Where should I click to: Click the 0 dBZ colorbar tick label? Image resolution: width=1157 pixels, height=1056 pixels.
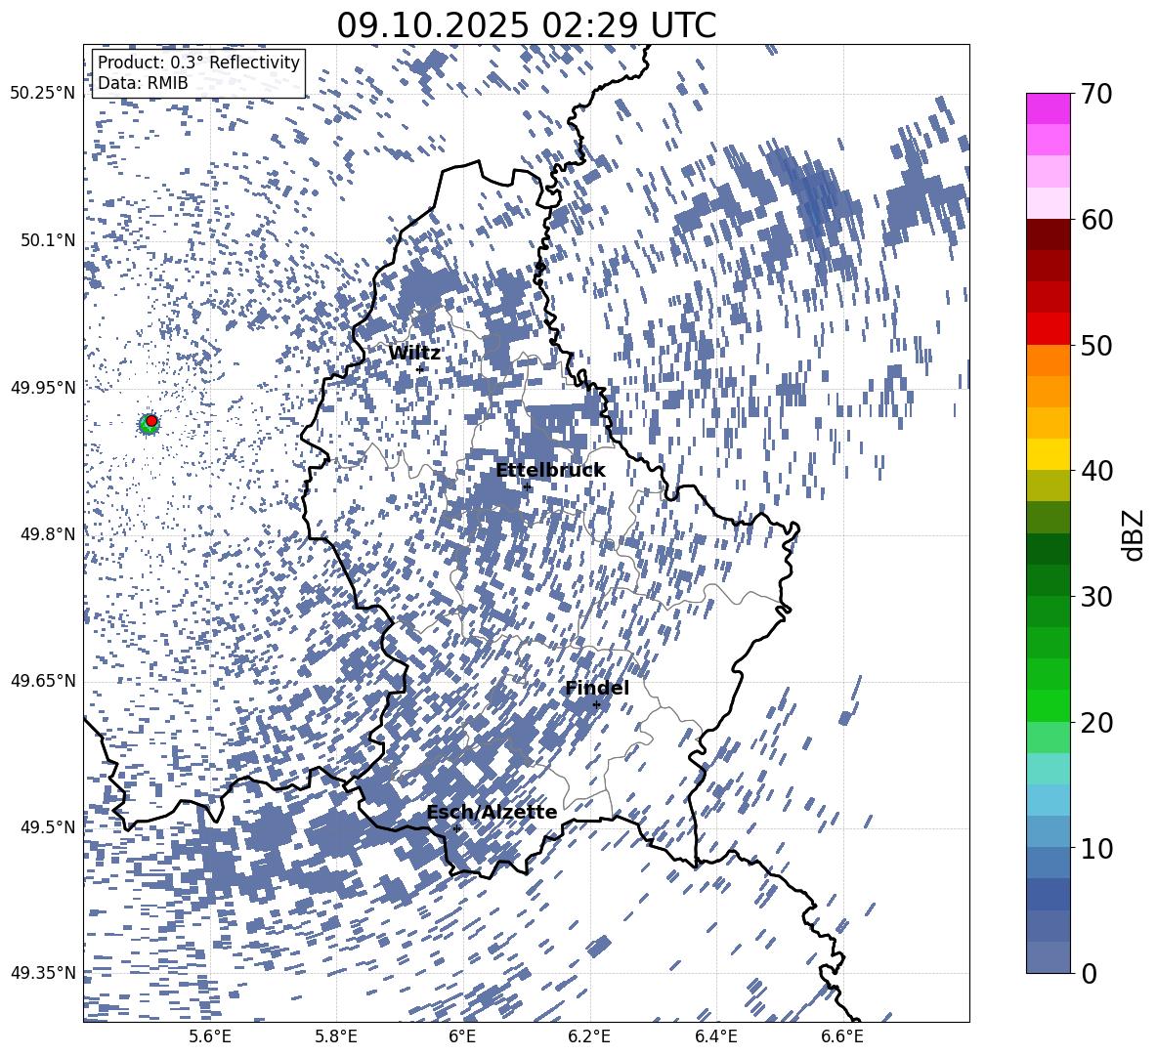[1089, 973]
